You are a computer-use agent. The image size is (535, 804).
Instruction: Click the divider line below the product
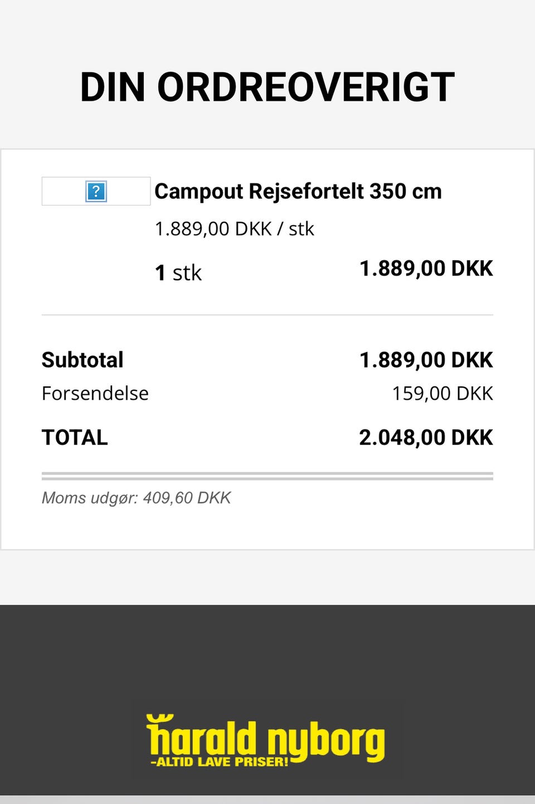click(267, 315)
